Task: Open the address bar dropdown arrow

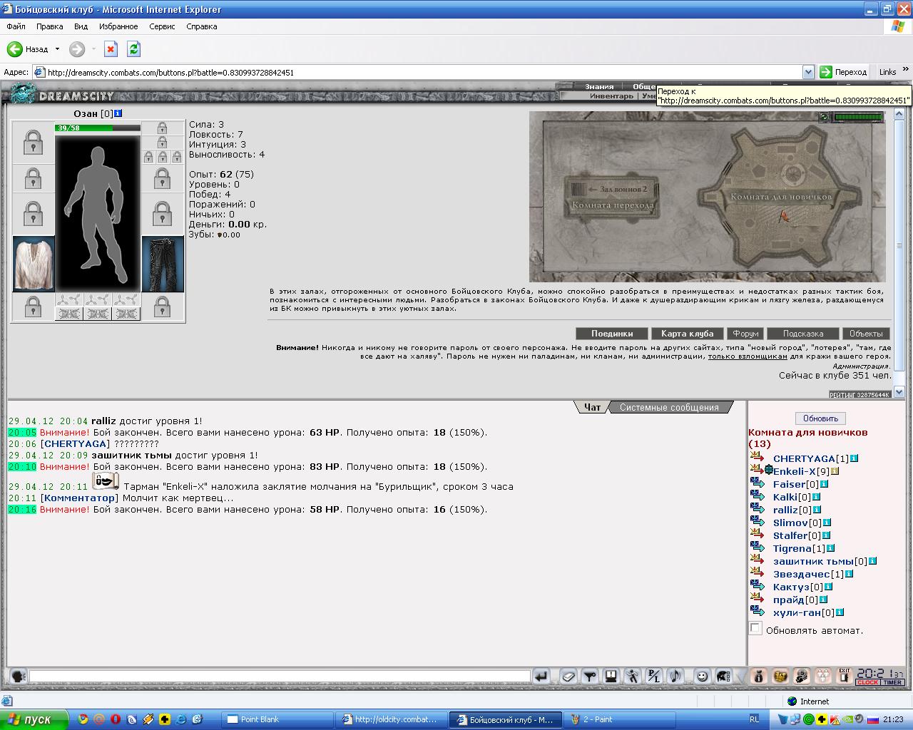Action: (x=808, y=72)
